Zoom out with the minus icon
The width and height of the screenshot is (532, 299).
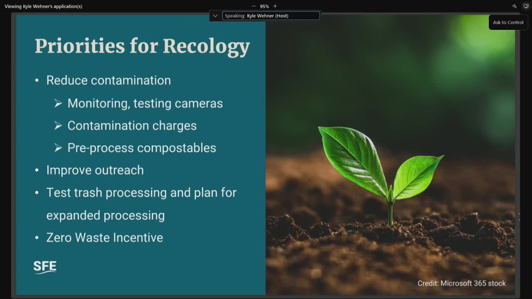(254, 6)
